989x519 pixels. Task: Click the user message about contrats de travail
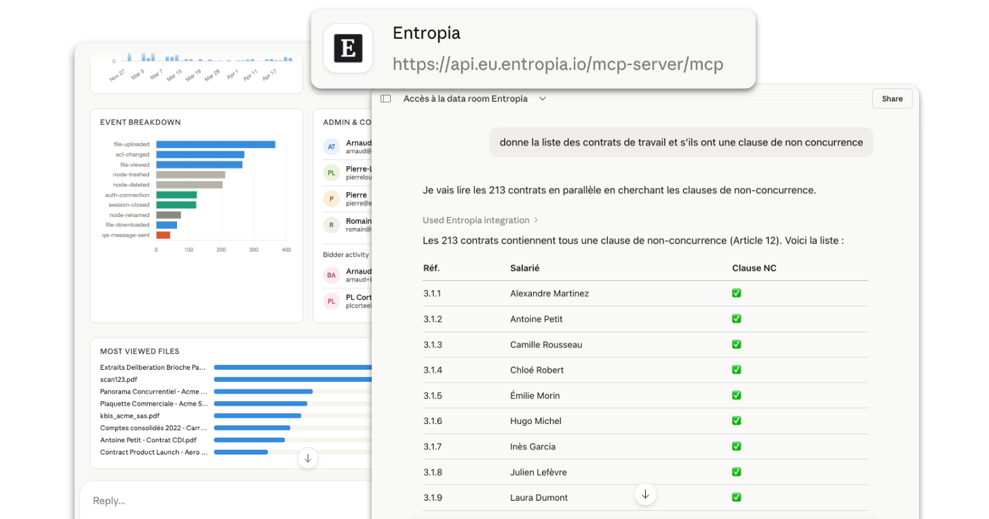681,142
